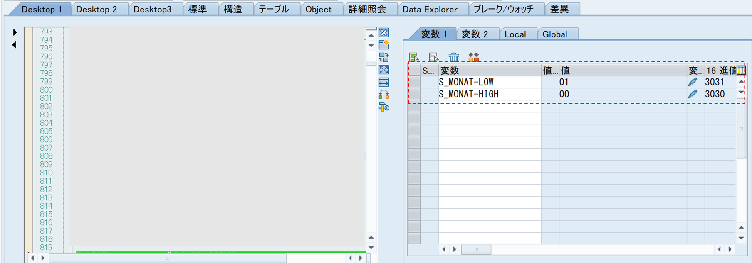
Task: Open the ブレーク/ウォッチ tab
Action: click(x=503, y=9)
